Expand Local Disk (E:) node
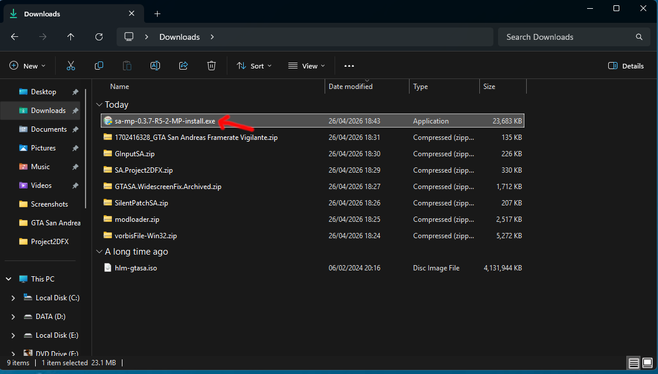This screenshot has height=374, width=658. [x=13, y=335]
